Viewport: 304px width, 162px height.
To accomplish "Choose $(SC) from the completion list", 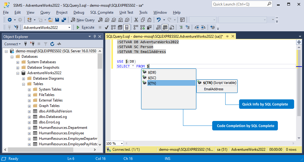I will coord(169,78).
